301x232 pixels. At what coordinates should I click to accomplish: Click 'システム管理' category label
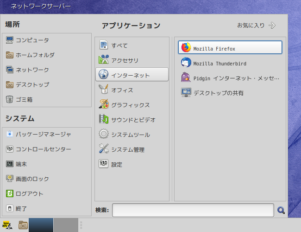click(x=128, y=150)
